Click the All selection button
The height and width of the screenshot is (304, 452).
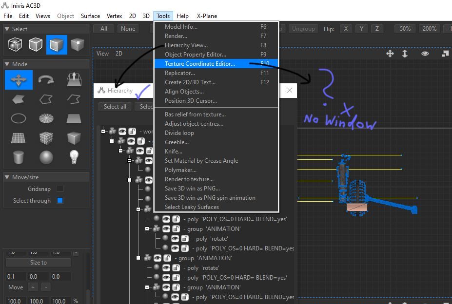click(104, 29)
